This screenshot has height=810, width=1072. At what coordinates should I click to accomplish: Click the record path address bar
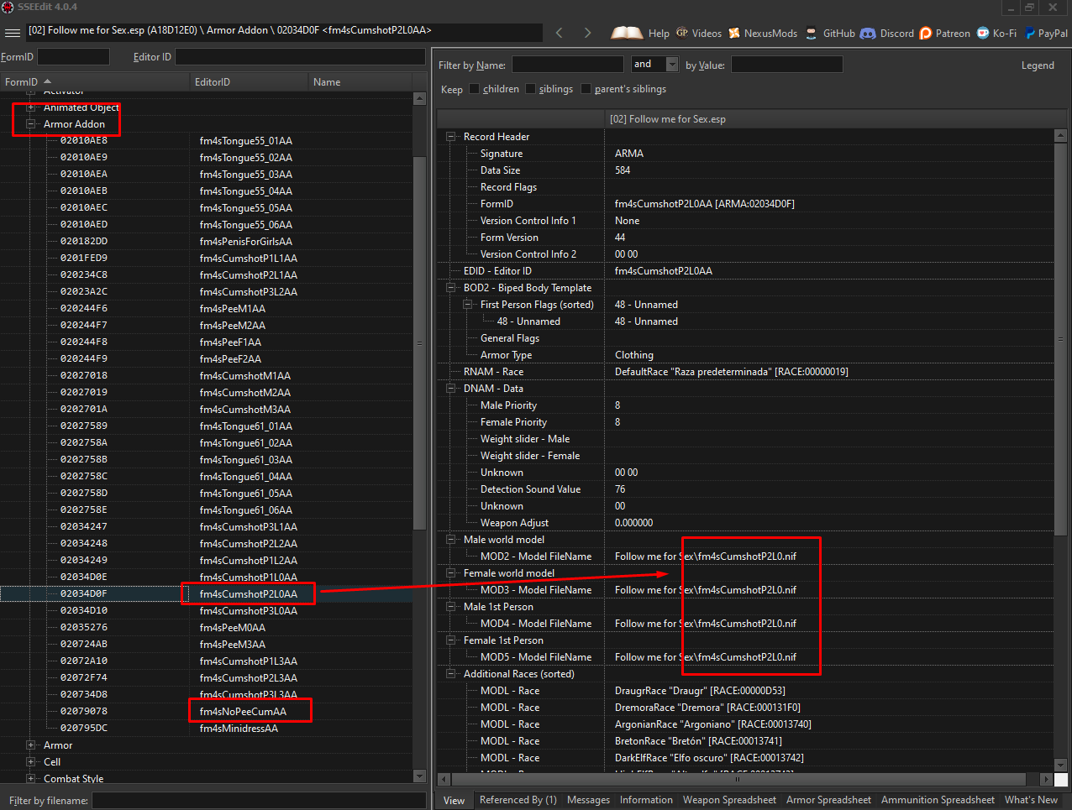(284, 31)
